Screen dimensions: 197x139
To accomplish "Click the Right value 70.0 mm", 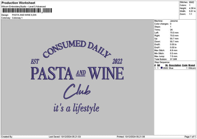I will 174,36.
